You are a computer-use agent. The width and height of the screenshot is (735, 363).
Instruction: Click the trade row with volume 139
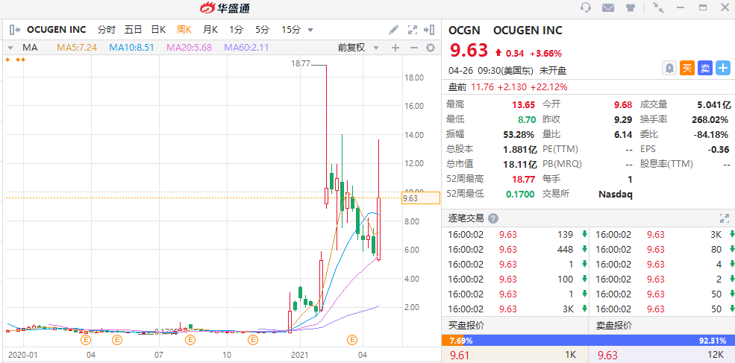click(x=515, y=235)
